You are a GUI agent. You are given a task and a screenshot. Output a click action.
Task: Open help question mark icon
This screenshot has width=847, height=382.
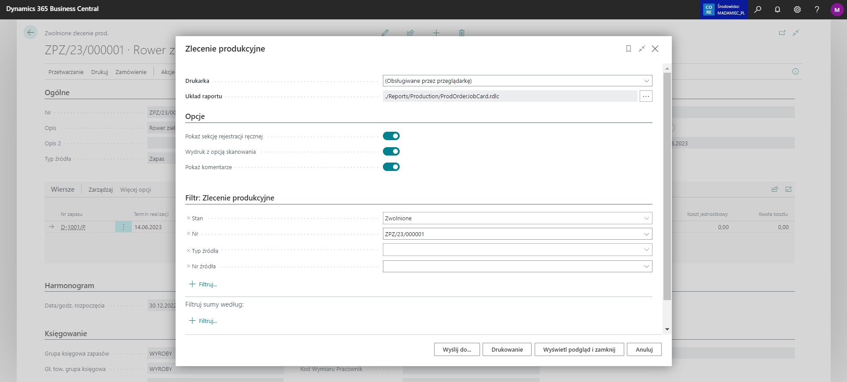(817, 9)
